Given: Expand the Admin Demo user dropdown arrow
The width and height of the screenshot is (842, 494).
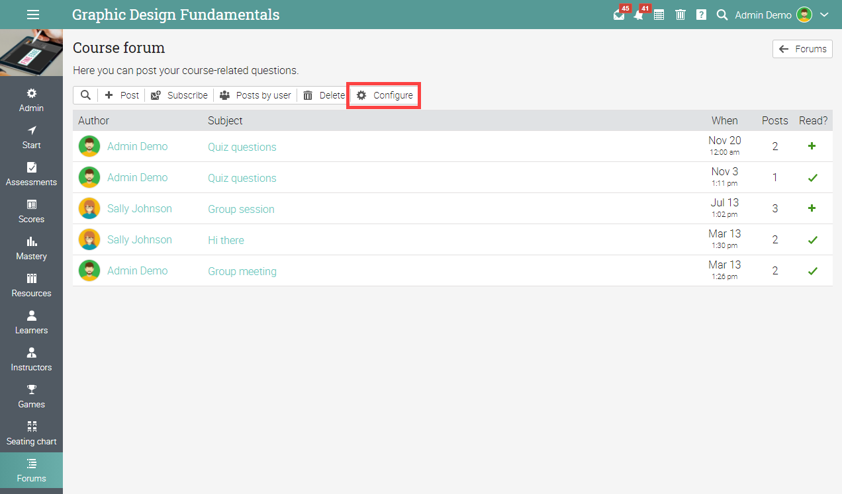Looking at the screenshot, I should coord(824,15).
